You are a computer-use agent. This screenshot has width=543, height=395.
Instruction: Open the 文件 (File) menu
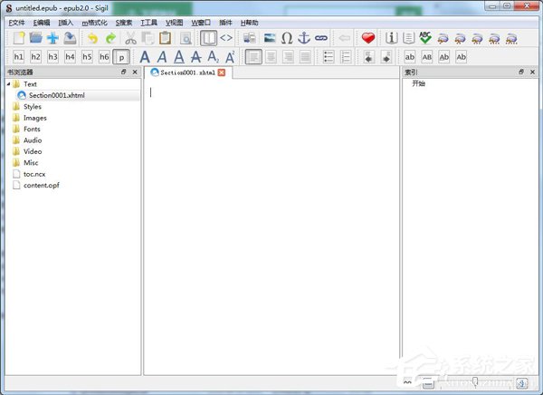tap(17, 22)
